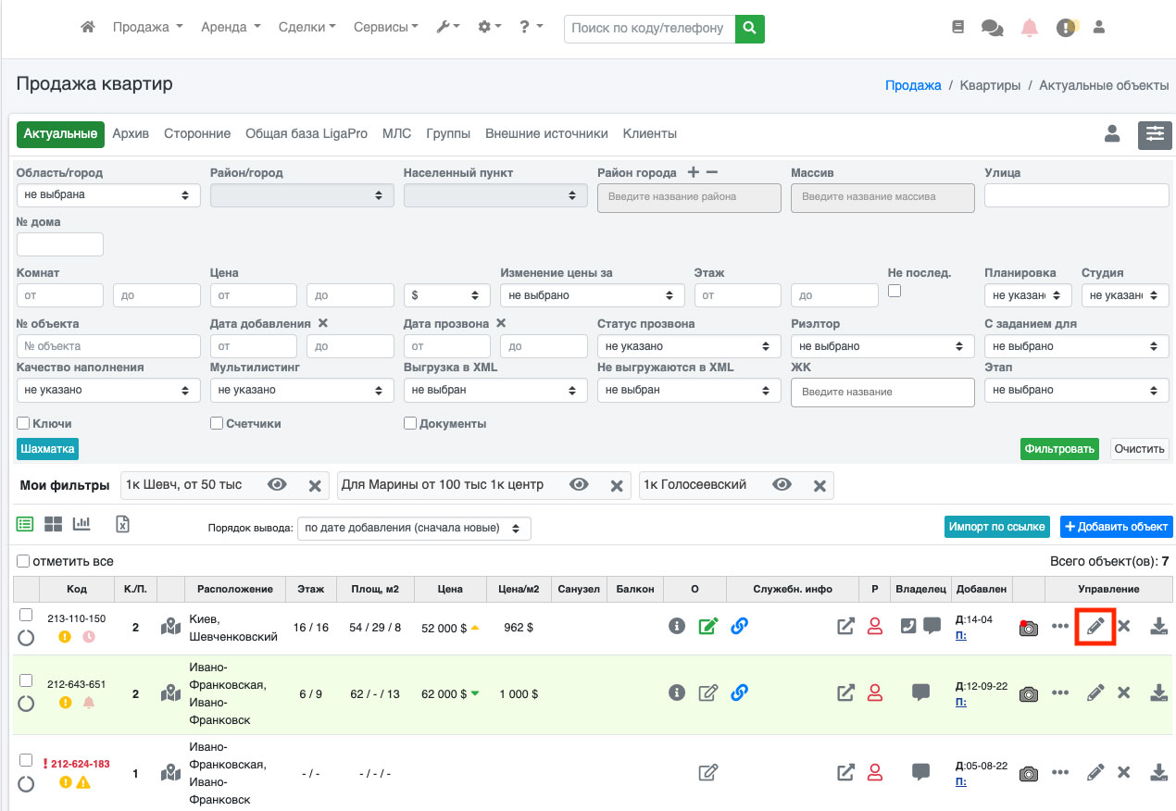Viewport: 1176px width, 811px height.
Task: Toggle eye icon for 1к Голосеевский filter
Action: (x=782, y=485)
